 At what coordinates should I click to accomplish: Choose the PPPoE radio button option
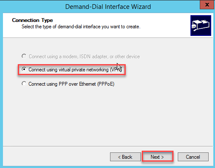coord(24,84)
